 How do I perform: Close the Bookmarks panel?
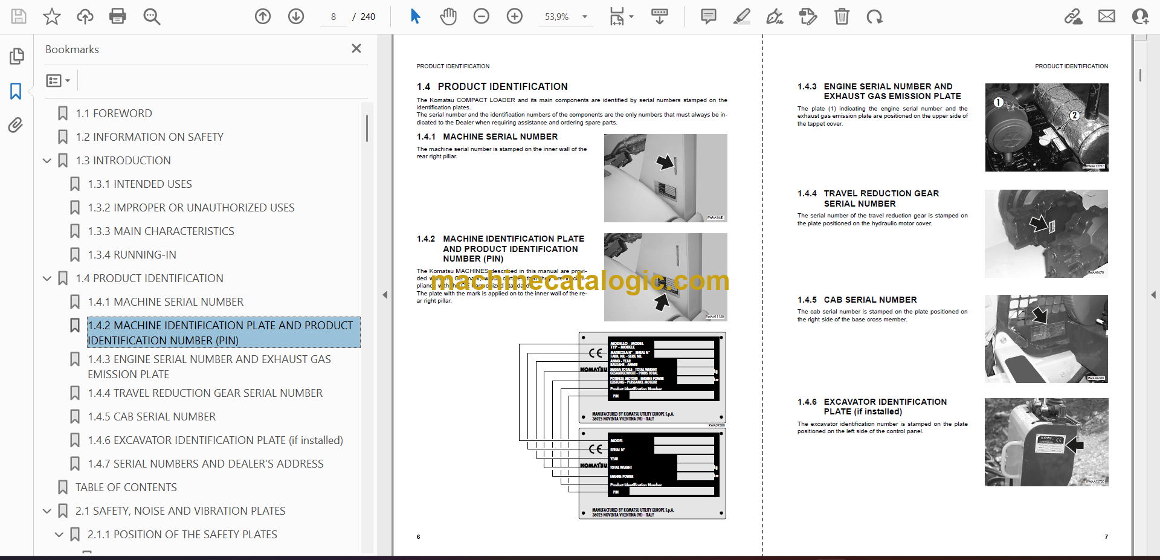(x=356, y=48)
